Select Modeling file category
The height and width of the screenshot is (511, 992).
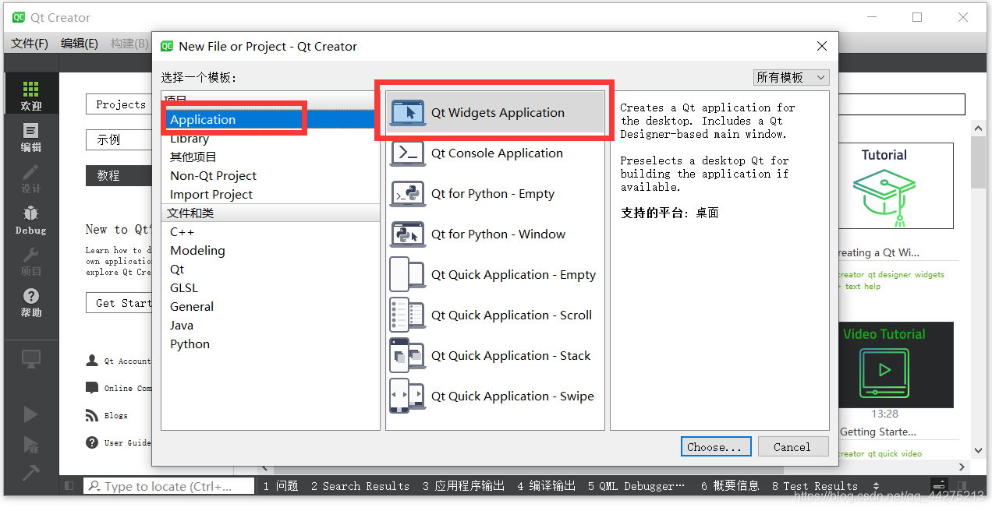pyautogui.click(x=271, y=251)
